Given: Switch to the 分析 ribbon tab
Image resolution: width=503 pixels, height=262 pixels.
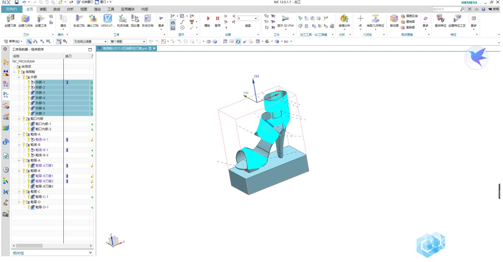Looking at the screenshot, I should (70, 9).
